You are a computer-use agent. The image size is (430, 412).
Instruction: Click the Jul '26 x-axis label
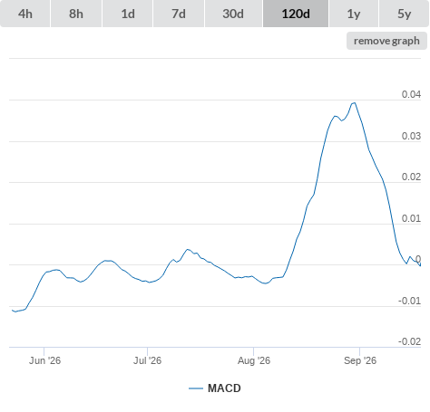[147, 360]
